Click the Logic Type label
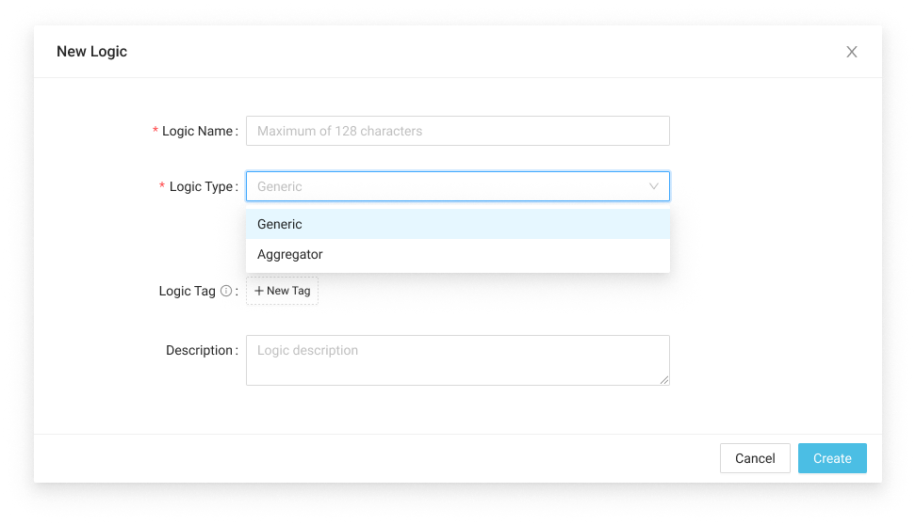Viewport: 916px width, 525px height. [x=201, y=187]
